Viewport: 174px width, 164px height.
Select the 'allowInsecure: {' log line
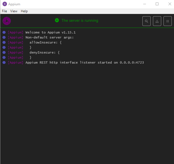click(x=46, y=42)
